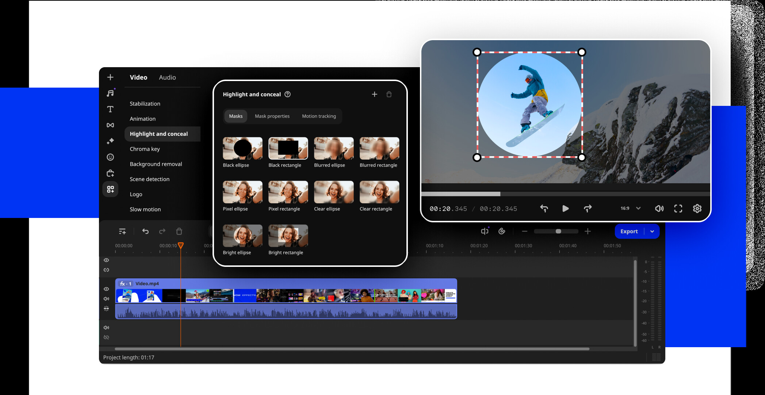Add a new mask with the plus icon
Viewport: 765px width, 395px height.
click(x=374, y=94)
